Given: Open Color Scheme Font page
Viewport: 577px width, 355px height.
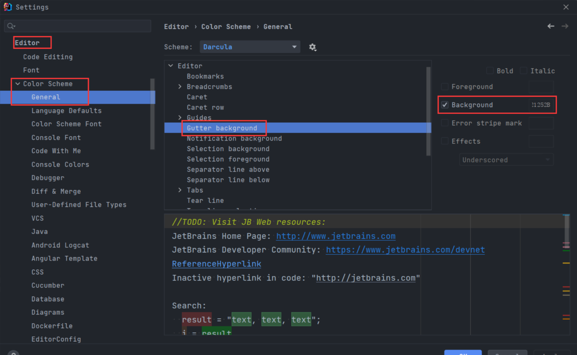Looking at the screenshot, I should coord(66,124).
